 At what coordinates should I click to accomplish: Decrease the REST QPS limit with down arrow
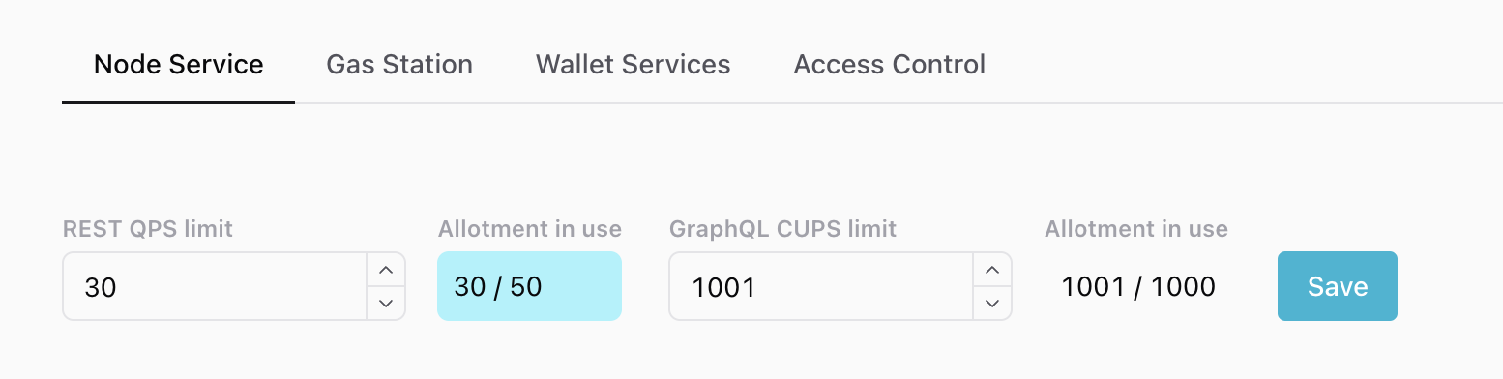point(385,304)
